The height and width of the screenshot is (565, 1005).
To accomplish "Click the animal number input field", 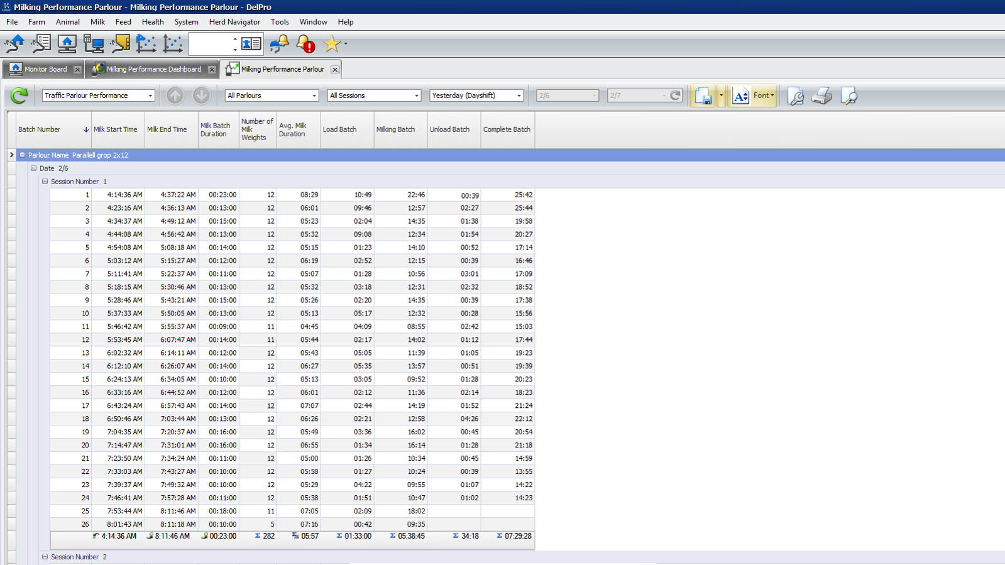I will [x=210, y=44].
